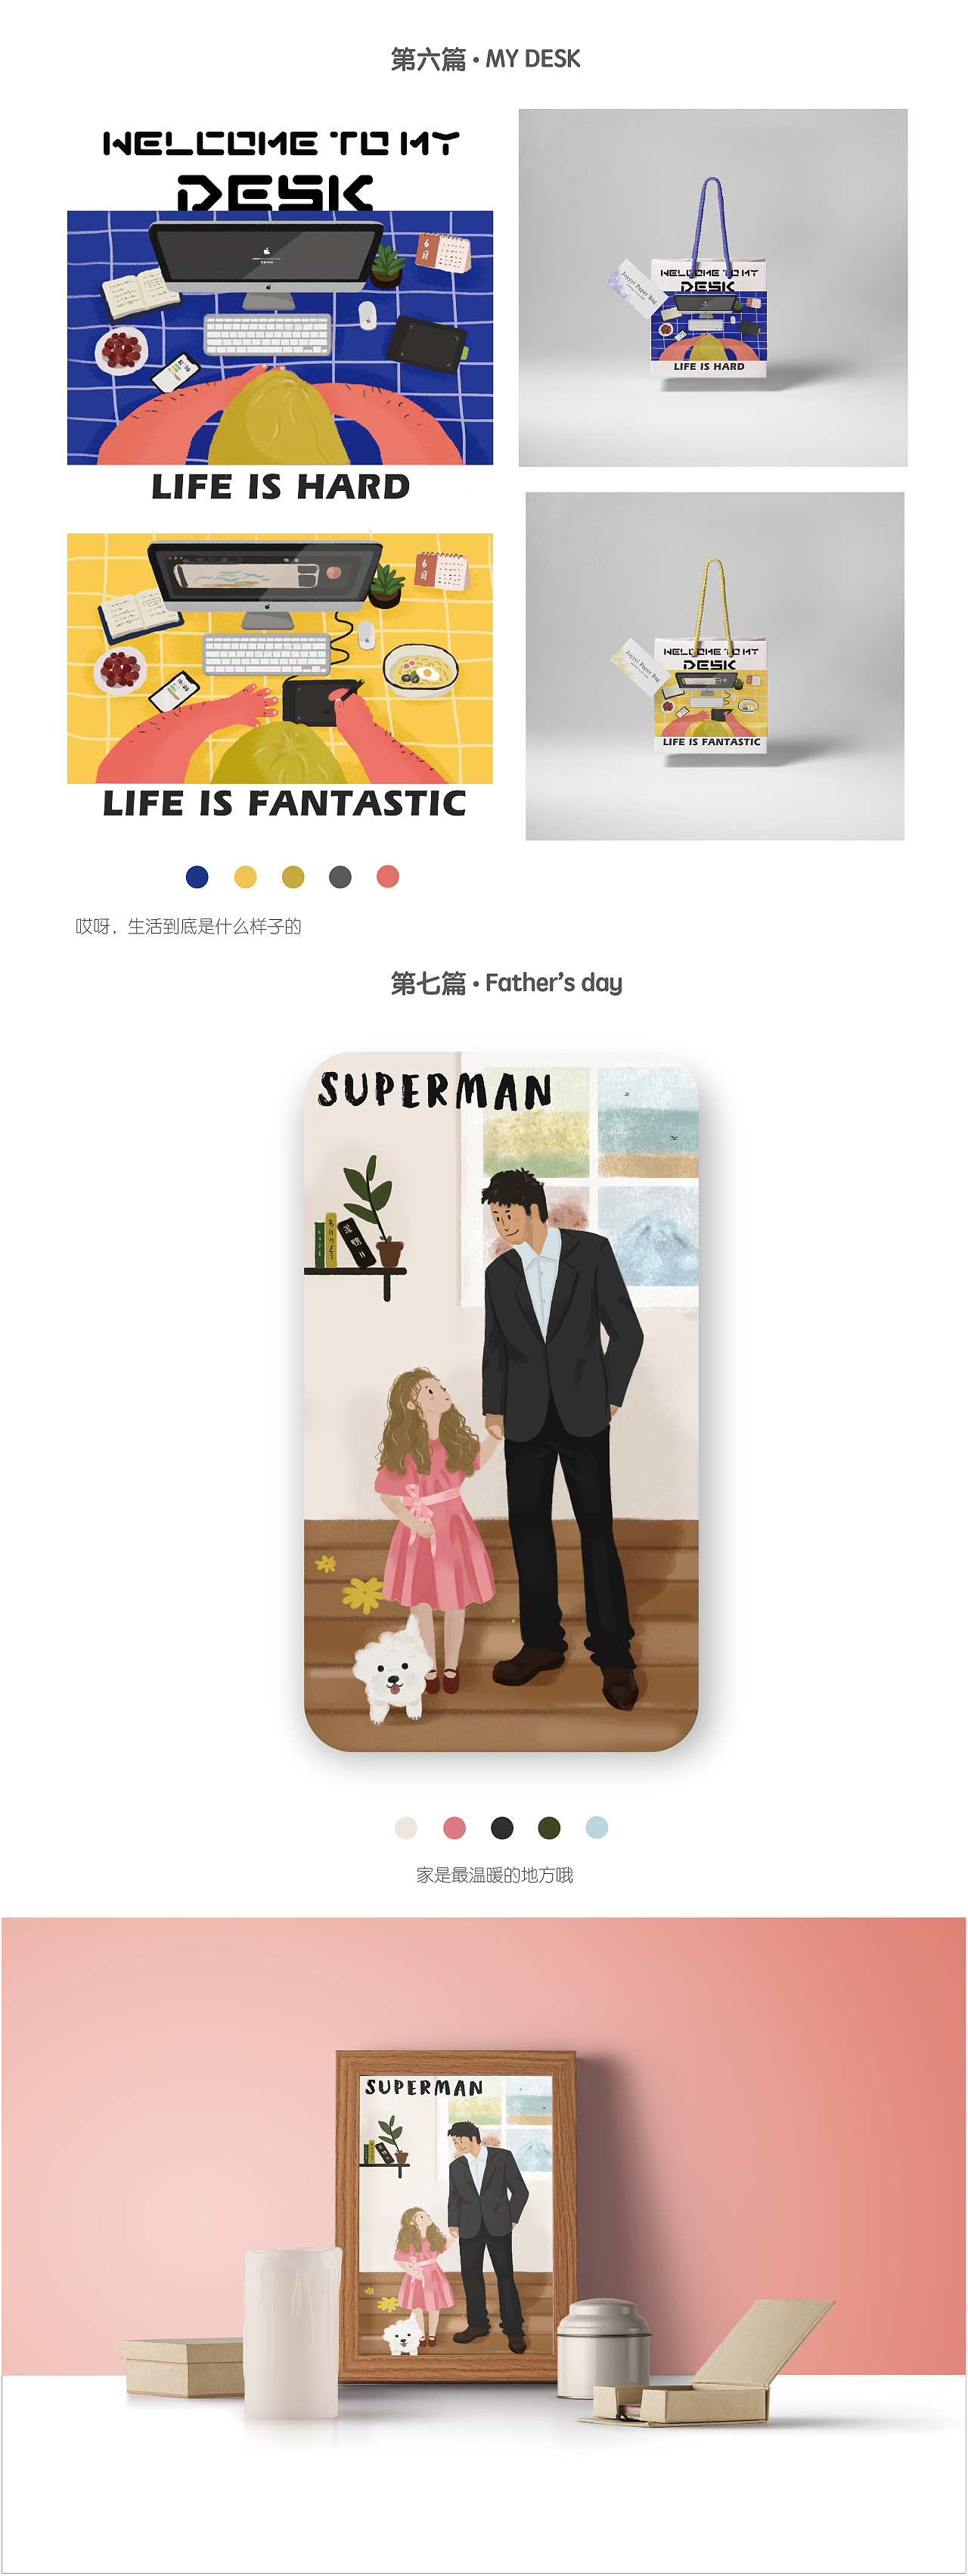This screenshot has width=968, height=2576.
Task: Pick the pink color dot under Superman poster
Action: click(454, 1828)
